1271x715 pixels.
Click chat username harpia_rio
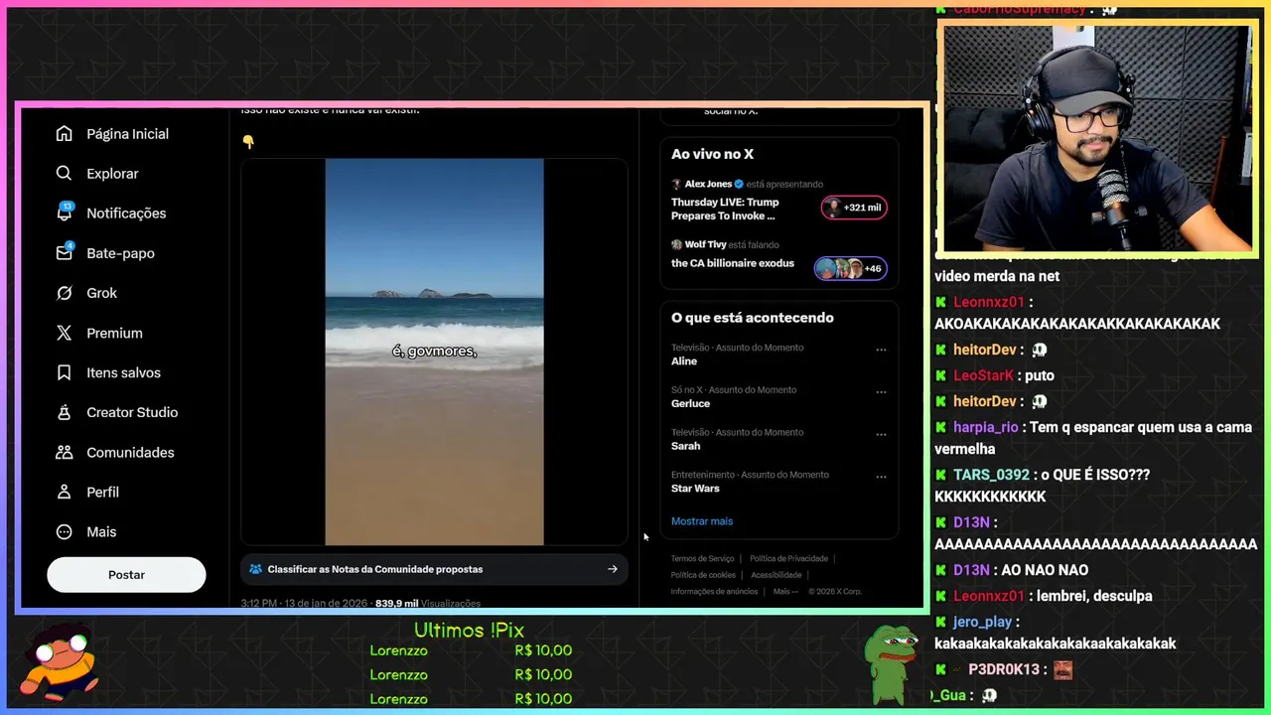pyautogui.click(x=986, y=427)
